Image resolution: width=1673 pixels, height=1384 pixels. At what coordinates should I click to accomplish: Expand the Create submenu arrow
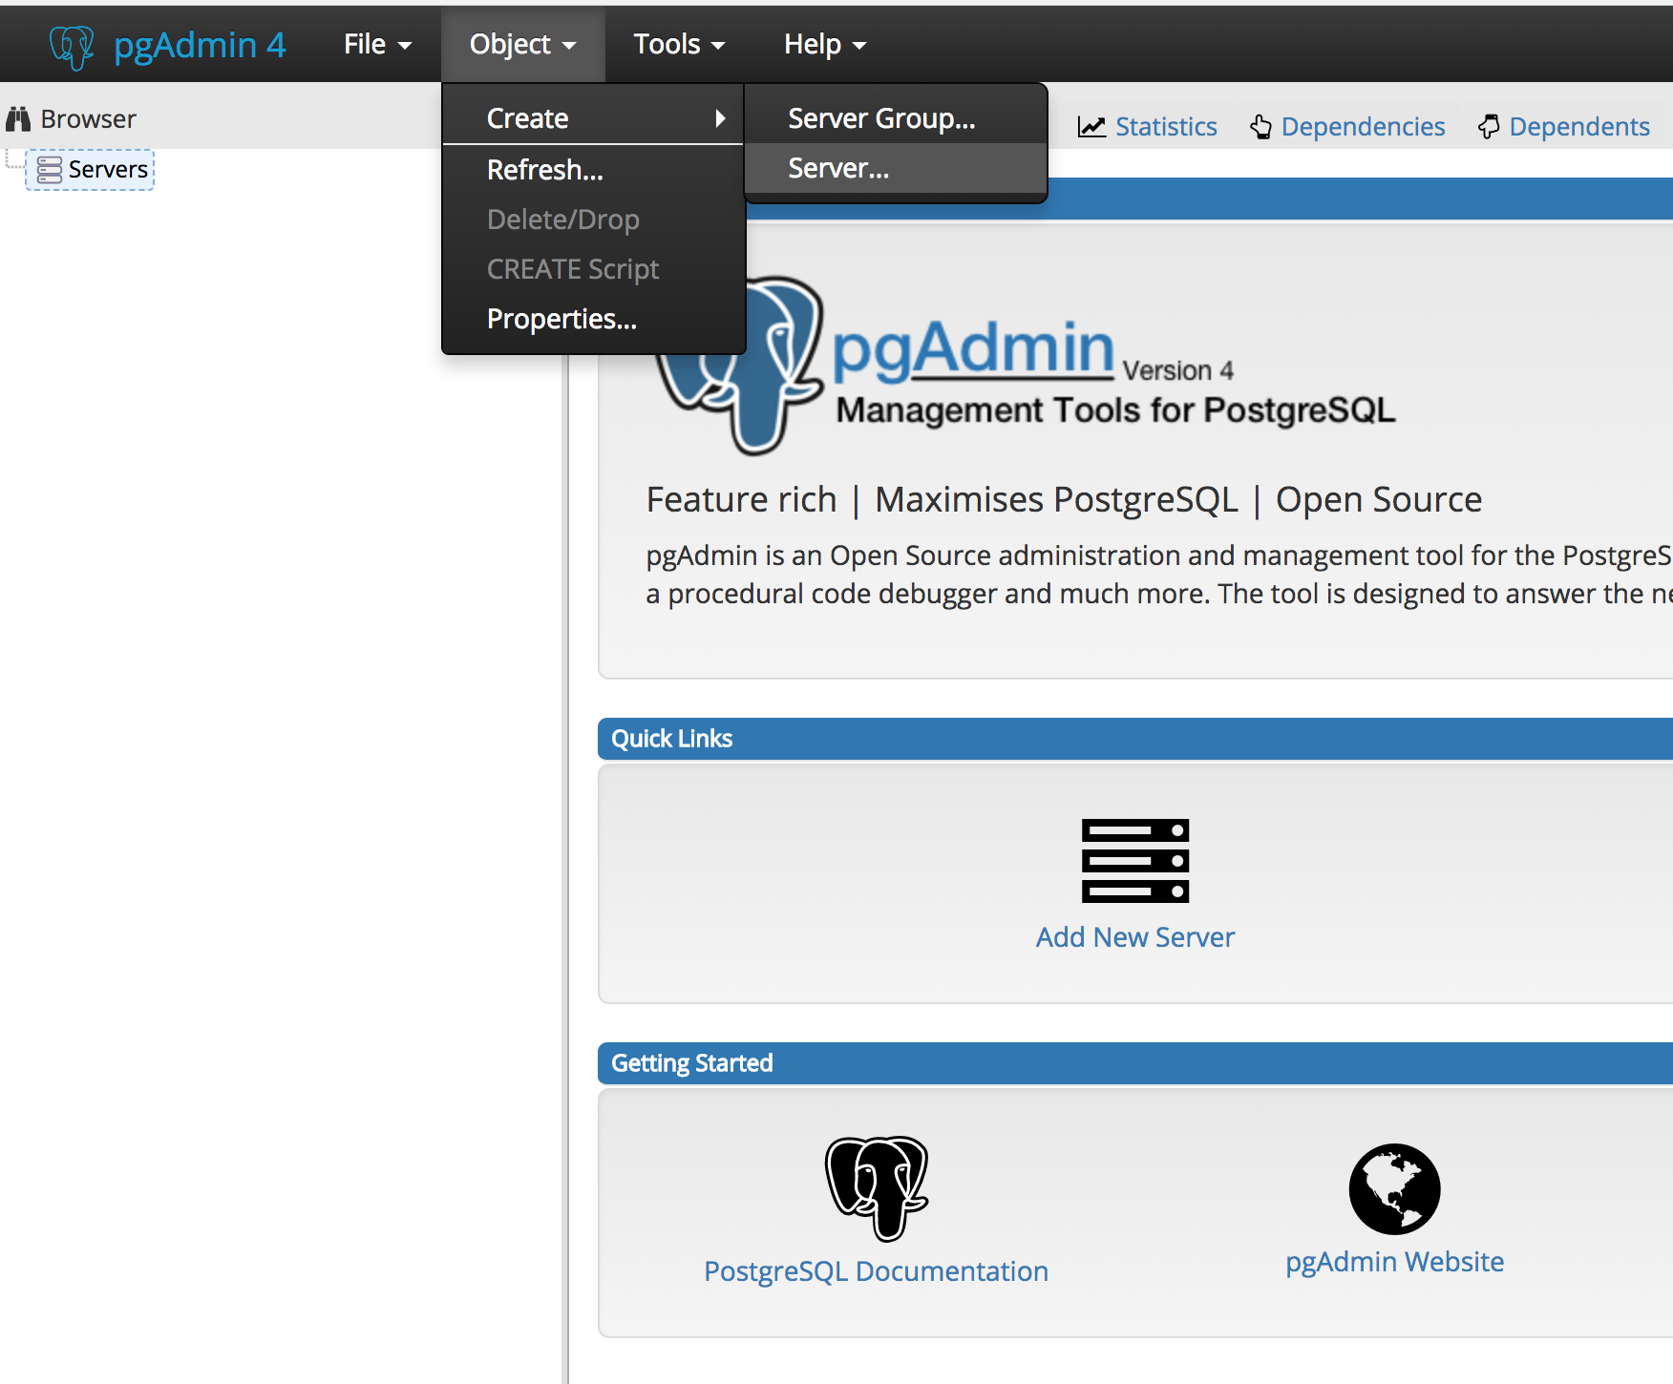(720, 118)
